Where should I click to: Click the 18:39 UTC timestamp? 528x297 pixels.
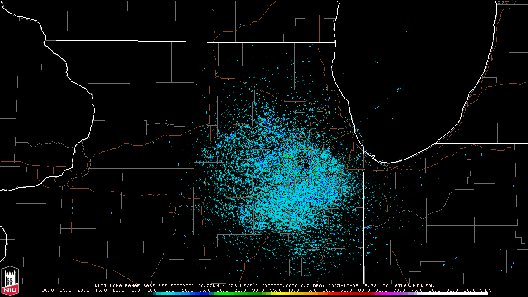[x=377, y=285]
